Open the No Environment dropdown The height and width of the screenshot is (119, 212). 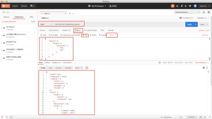pos(187,12)
